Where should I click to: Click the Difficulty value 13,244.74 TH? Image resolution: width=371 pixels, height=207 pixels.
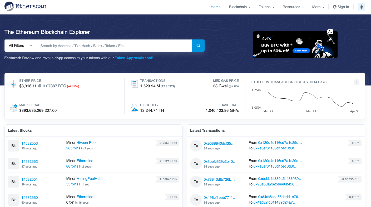[x=152, y=110]
